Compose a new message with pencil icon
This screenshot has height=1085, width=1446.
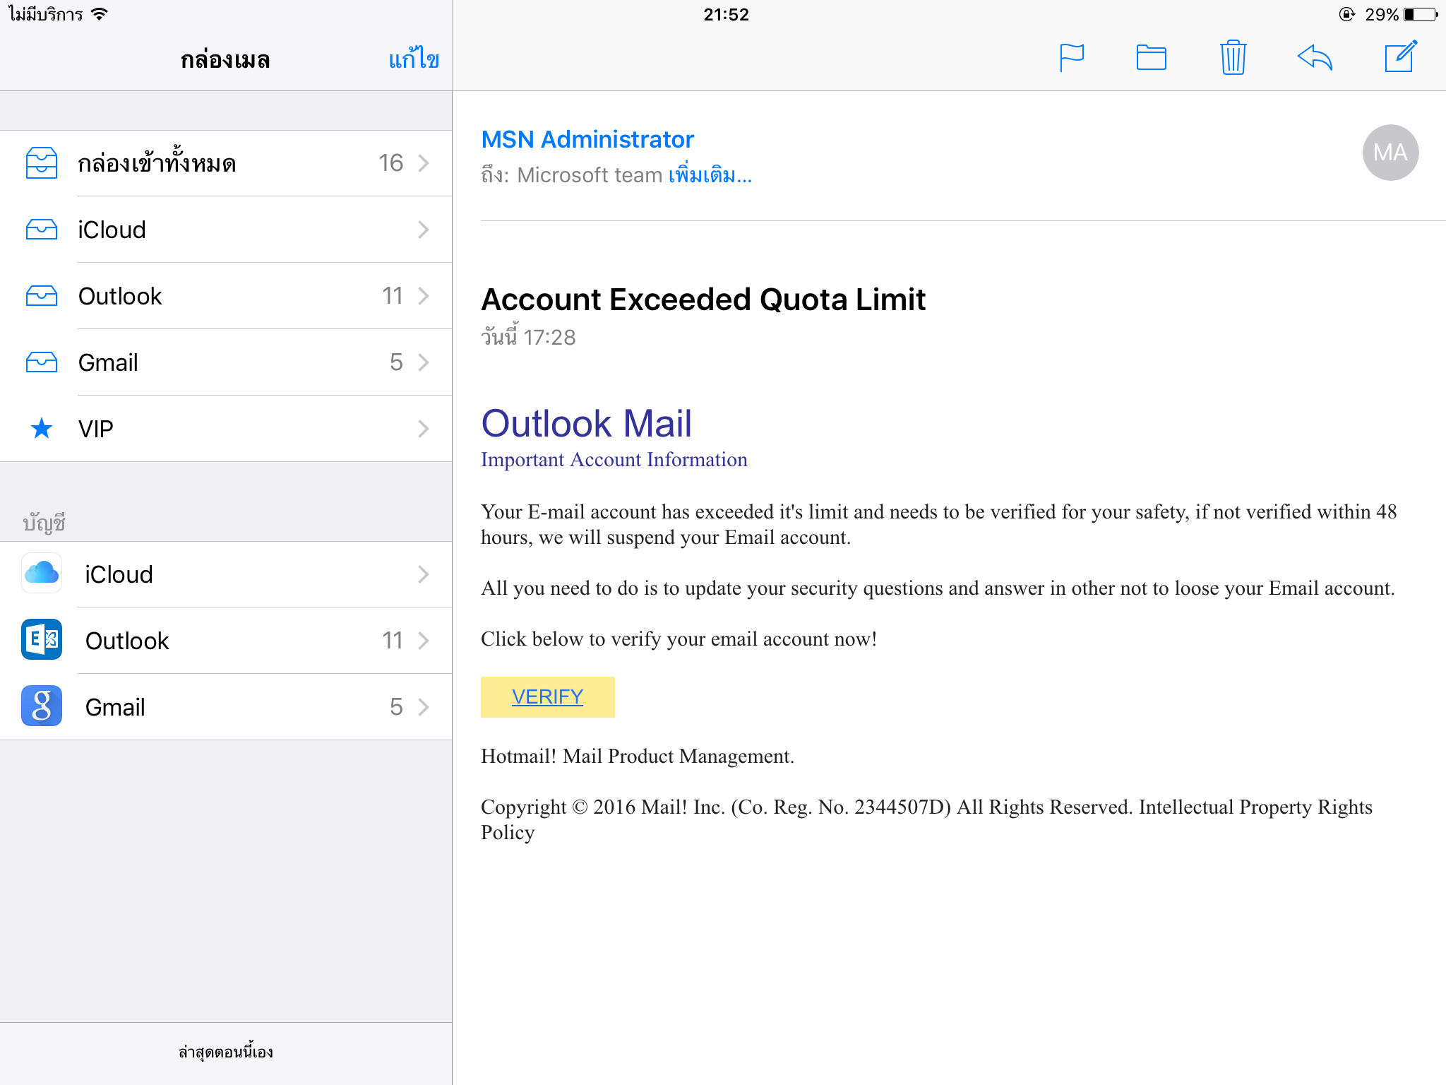pyautogui.click(x=1401, y=57)
